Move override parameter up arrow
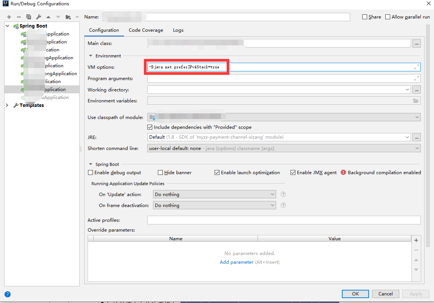Screen dimensions: 434x303 tap(416, 260)
